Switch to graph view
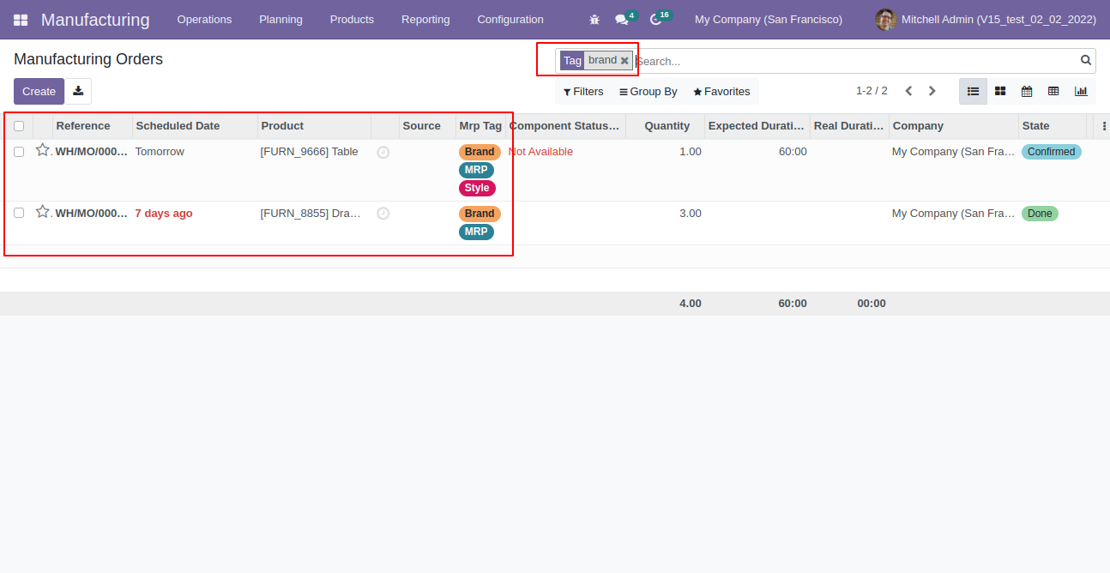The image size is (1110, 573). (1081, 91)
